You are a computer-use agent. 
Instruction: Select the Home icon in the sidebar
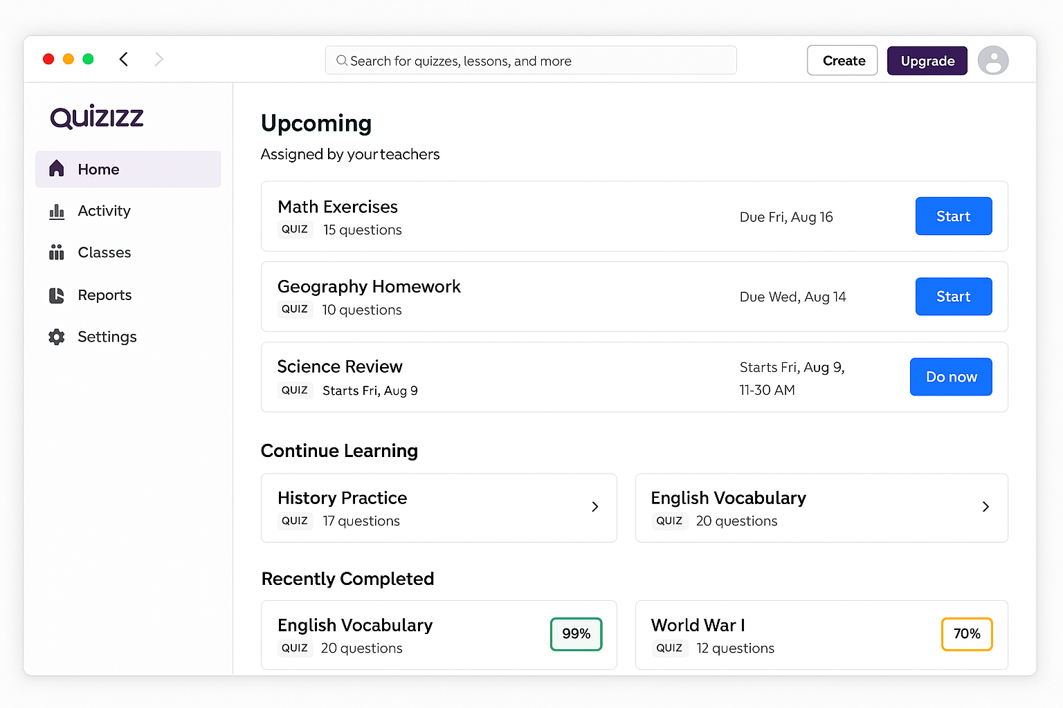[x=57, y=169]
